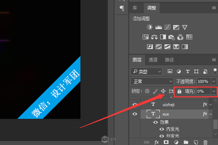Expand effects of uisheji layer
Screen dimensions: 218x145
point(211,105)
